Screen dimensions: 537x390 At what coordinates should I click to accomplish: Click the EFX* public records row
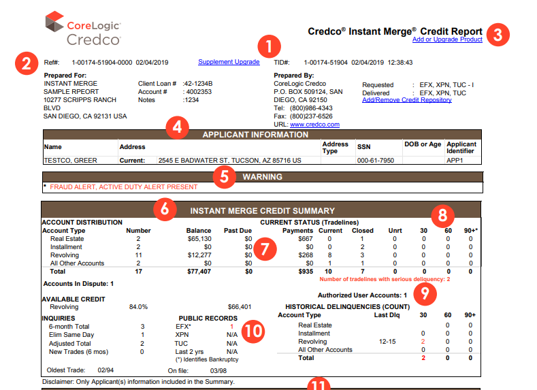pyautogui.click(x=206, y=327)
